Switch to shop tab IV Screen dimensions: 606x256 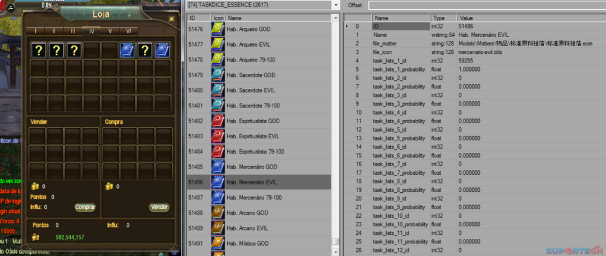coord(91,30)
